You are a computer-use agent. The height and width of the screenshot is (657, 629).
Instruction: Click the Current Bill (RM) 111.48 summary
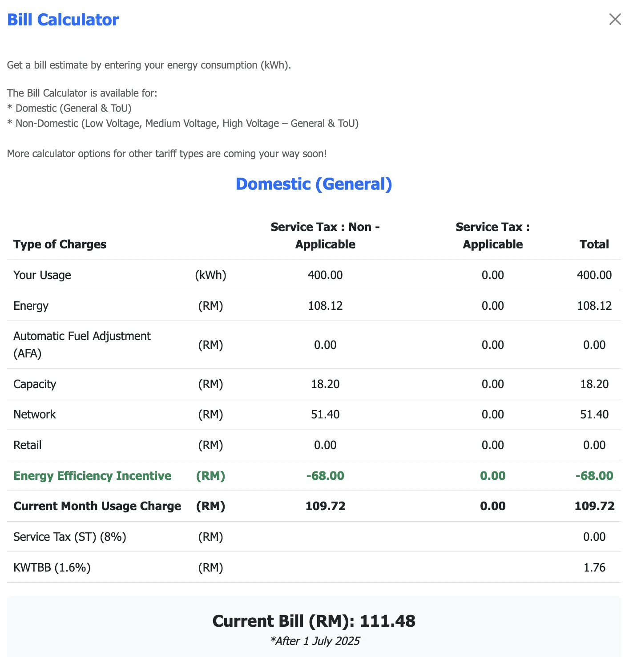click(x=314, y=621)
